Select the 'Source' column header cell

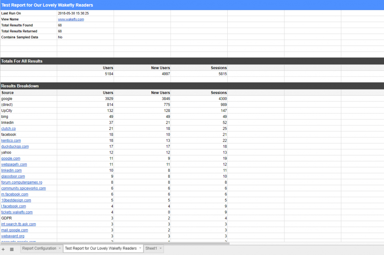coord(28,93)
